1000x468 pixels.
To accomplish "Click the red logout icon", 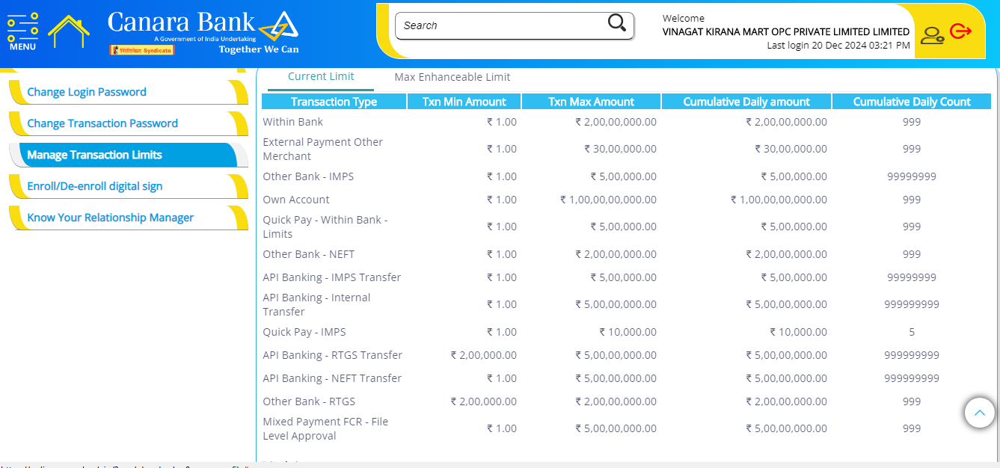I will click(960, 31).
